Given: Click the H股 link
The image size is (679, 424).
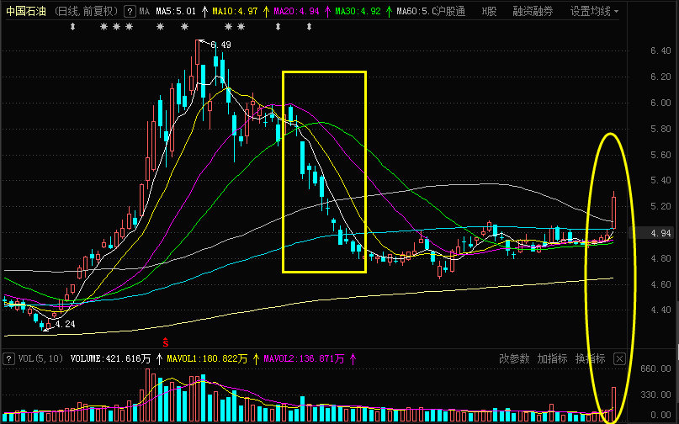Looking at the screenshot, I should 489,11.
